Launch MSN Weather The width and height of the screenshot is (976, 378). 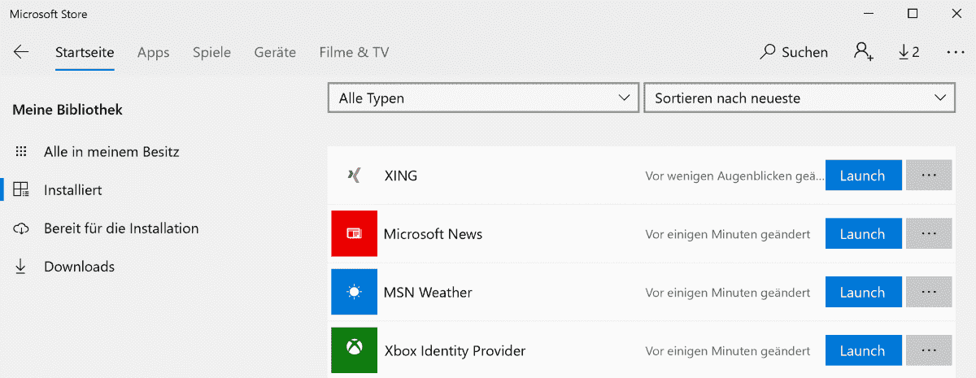(863, 292)
